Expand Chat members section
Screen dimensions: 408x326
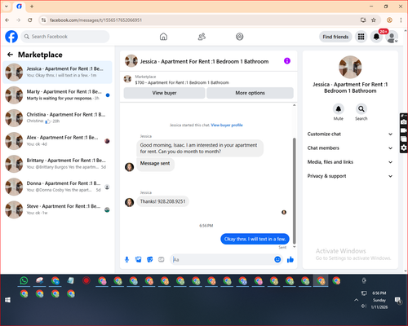point(350,148)
